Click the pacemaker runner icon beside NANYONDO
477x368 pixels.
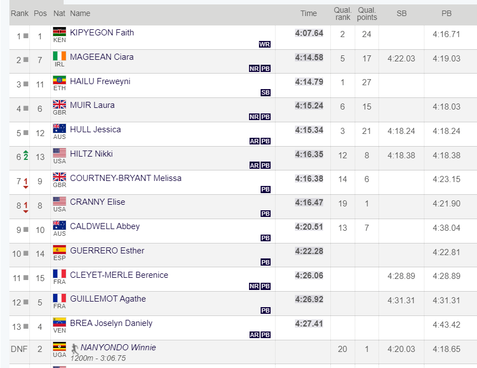[74, 349]
